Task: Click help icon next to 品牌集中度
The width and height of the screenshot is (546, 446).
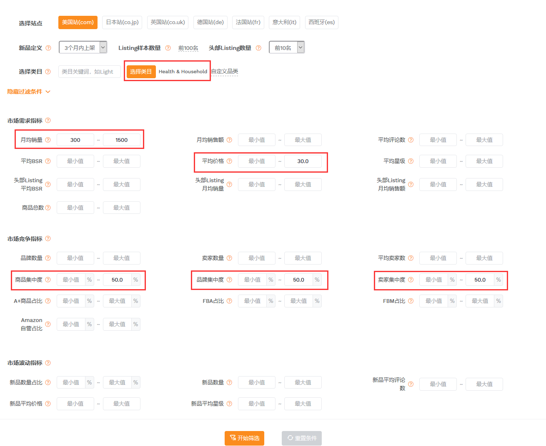Action: coord(229,280)
